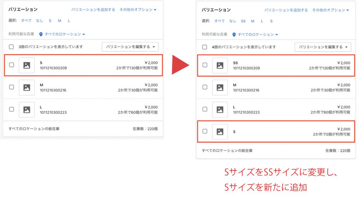The height and width of the screenshot is (197, 359).
Task: Click the SS selection filter link
Action: 243,21
